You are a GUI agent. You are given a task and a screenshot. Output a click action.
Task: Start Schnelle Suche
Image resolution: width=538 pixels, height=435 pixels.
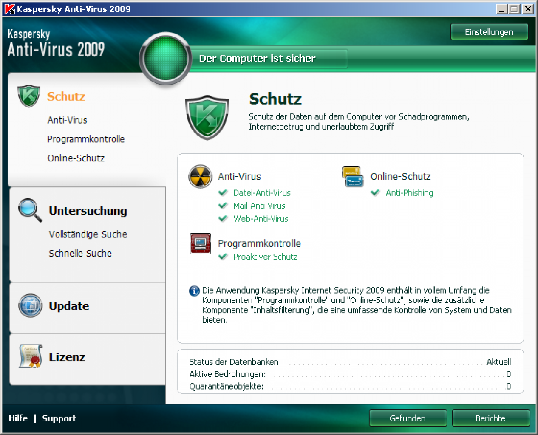80,253
